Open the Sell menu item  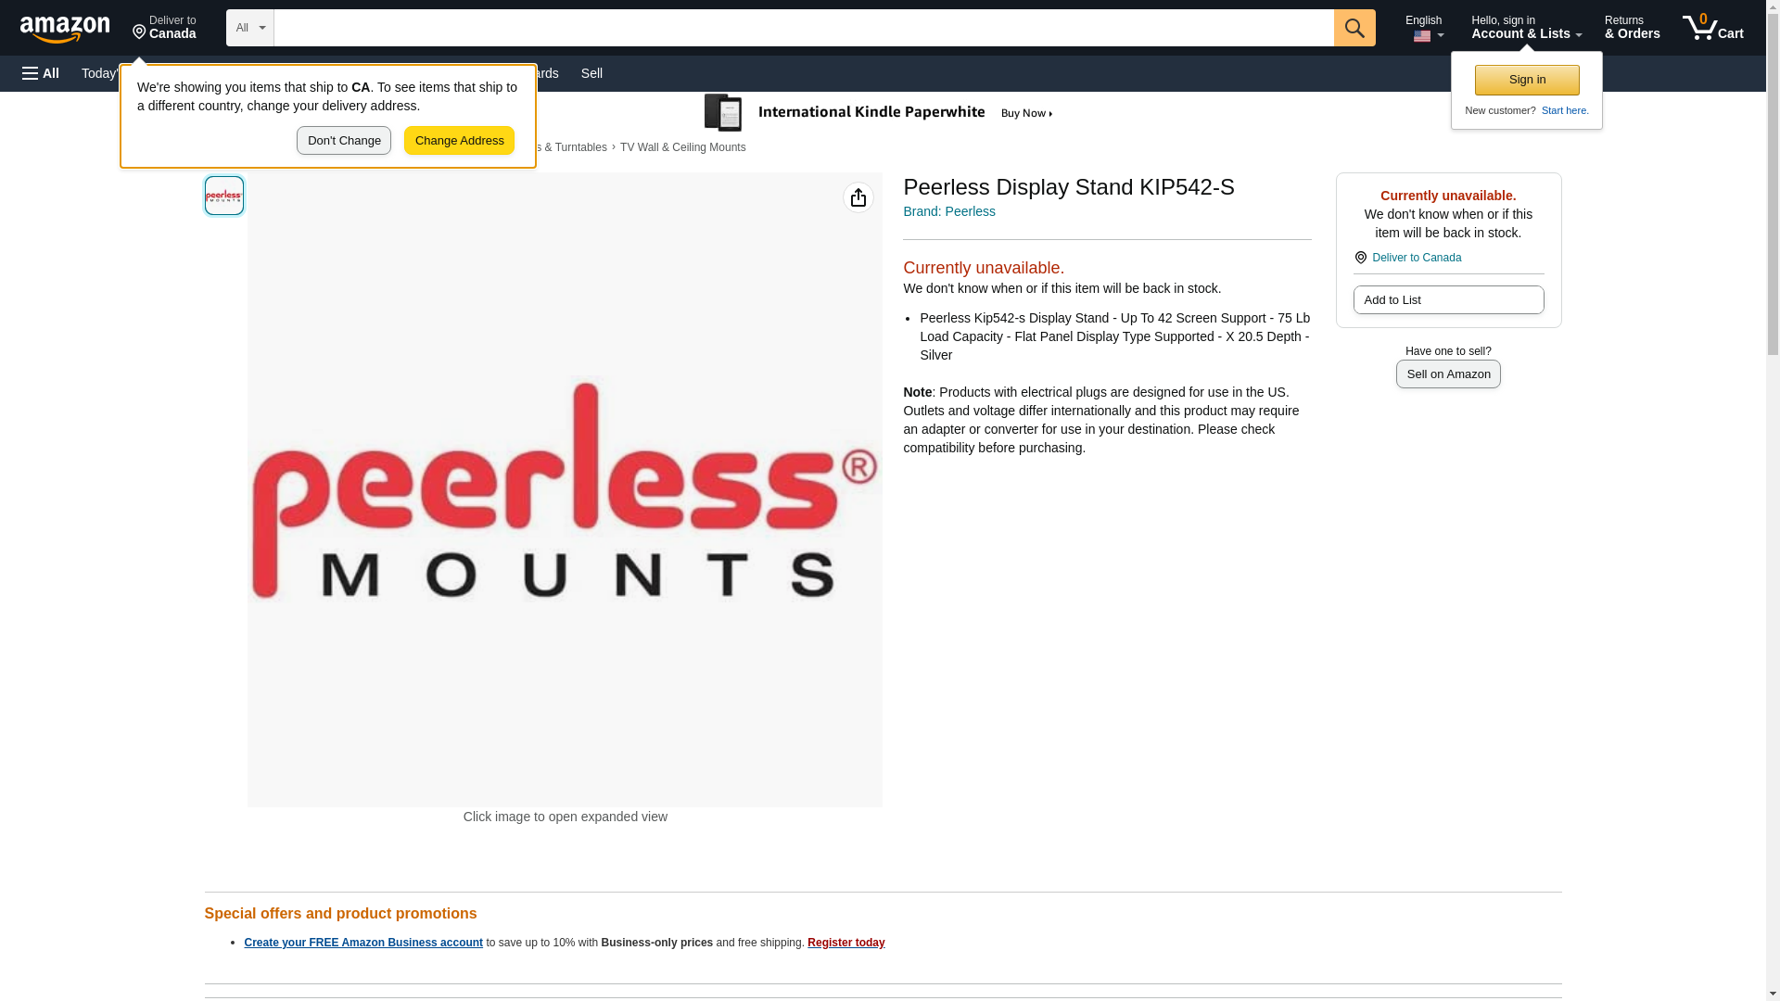click(x=591, y=73)
